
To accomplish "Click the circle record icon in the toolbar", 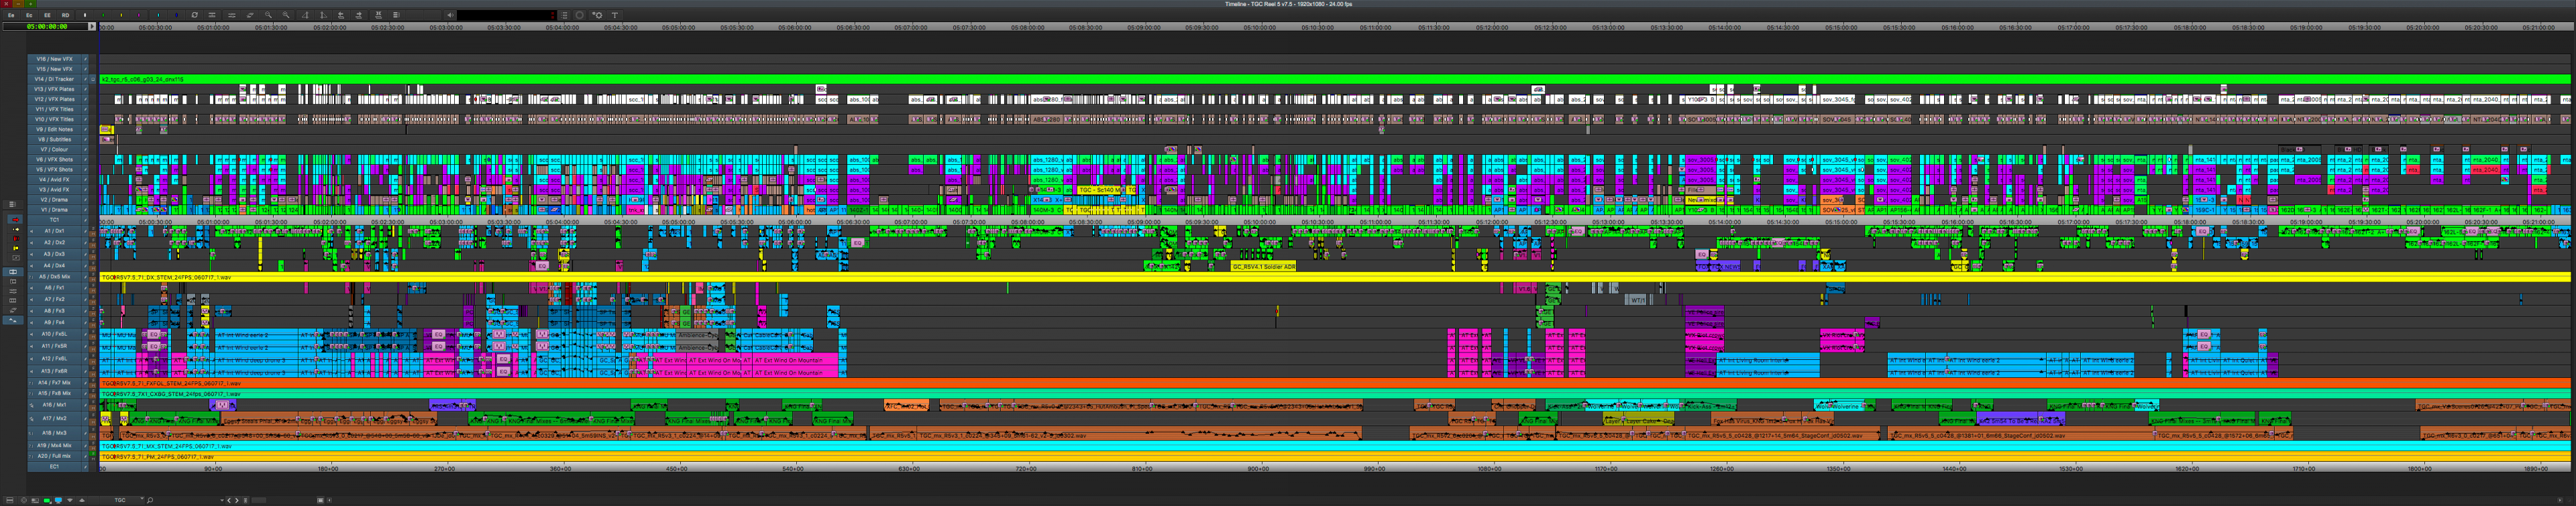I will pyautogui.click(x=580, y=15).
